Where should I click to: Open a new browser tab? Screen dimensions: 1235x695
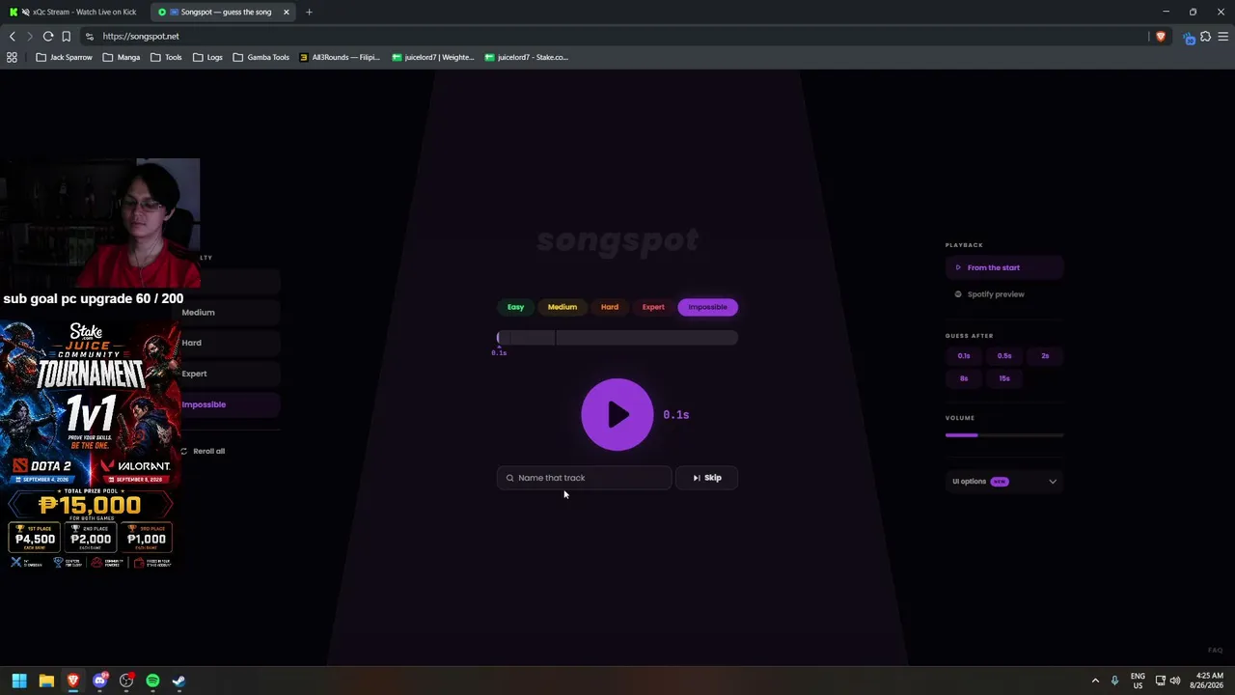point(309,12)
